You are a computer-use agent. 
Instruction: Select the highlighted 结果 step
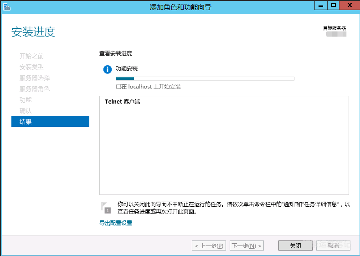point(50,121)
